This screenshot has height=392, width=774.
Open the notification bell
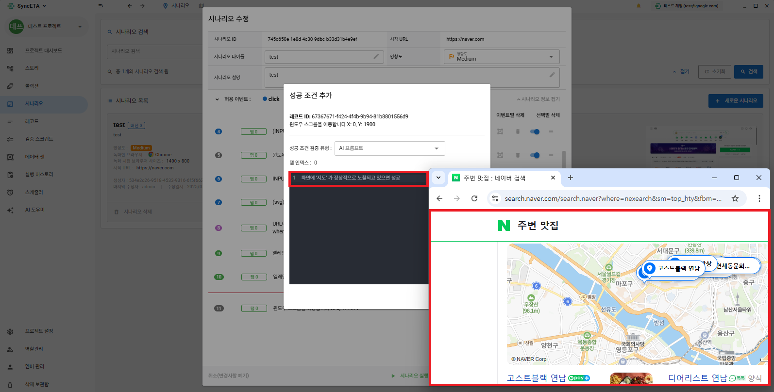click(x=639, y=6)
